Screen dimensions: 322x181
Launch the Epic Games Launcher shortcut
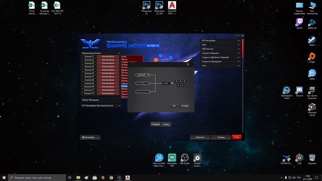(x=312, y=93)
